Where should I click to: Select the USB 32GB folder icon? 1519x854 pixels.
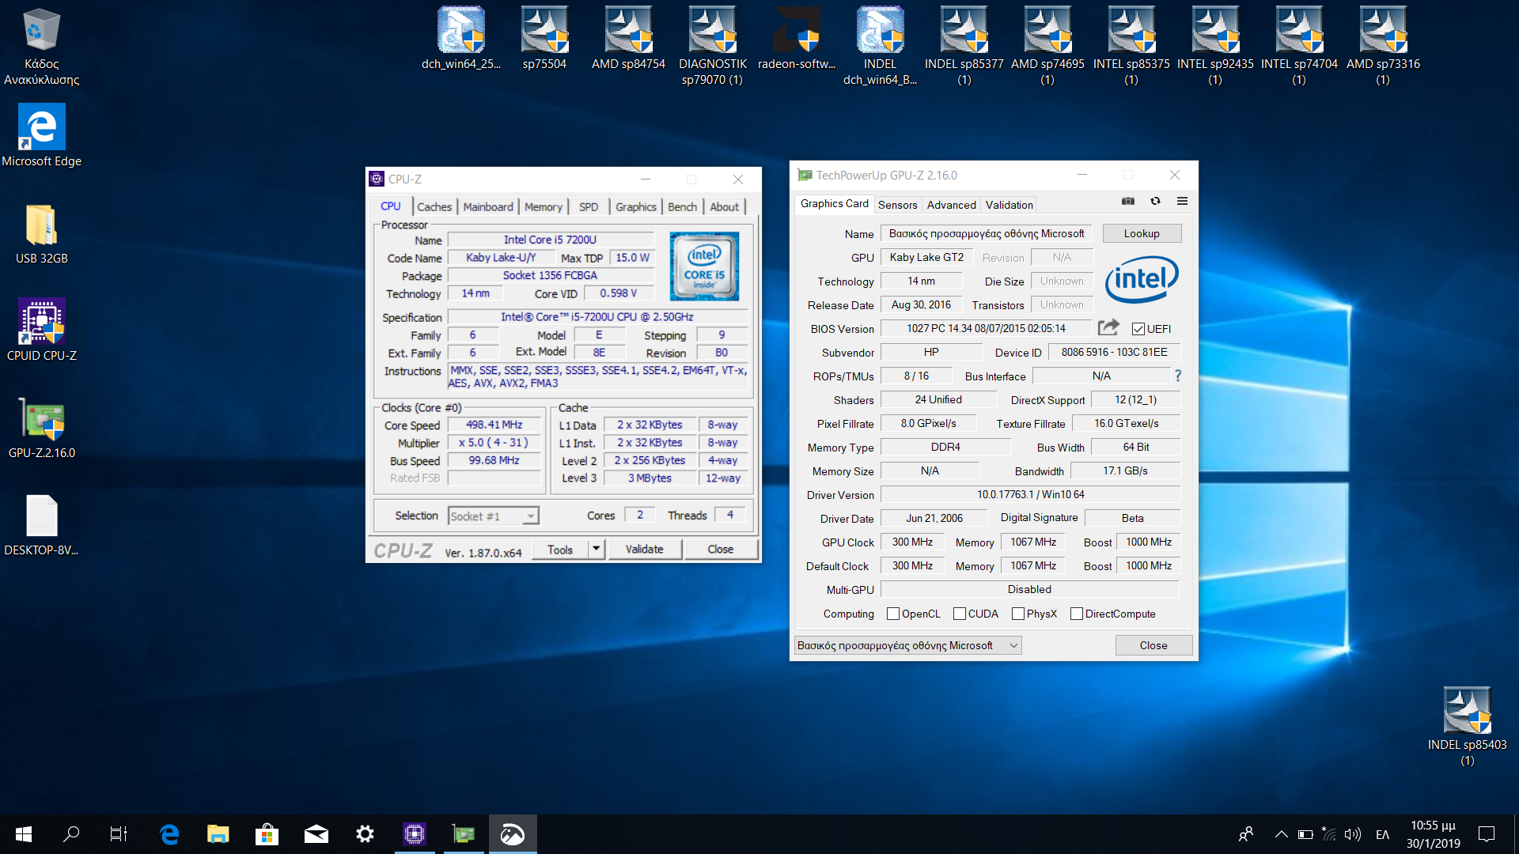tap(41, 234)
